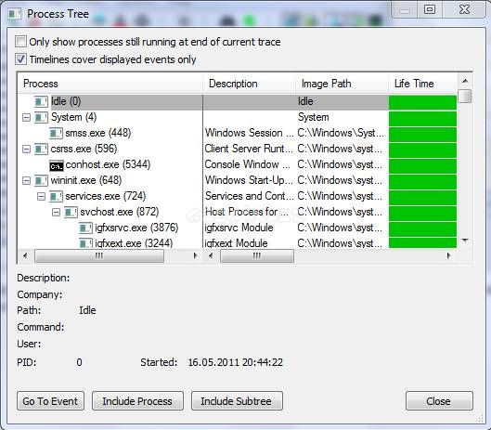Click the igfxext.exe (3244) process icon

[x=85, y=243]
